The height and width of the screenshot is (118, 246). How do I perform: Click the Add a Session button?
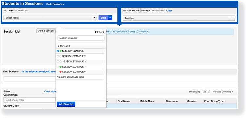point(46,31)
